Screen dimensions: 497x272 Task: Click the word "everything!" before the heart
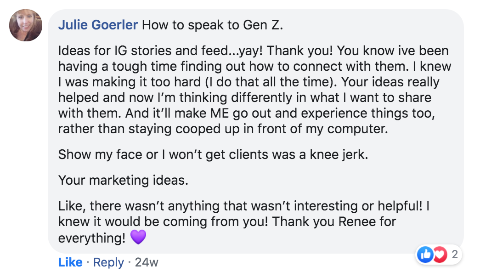click(92, 238)
